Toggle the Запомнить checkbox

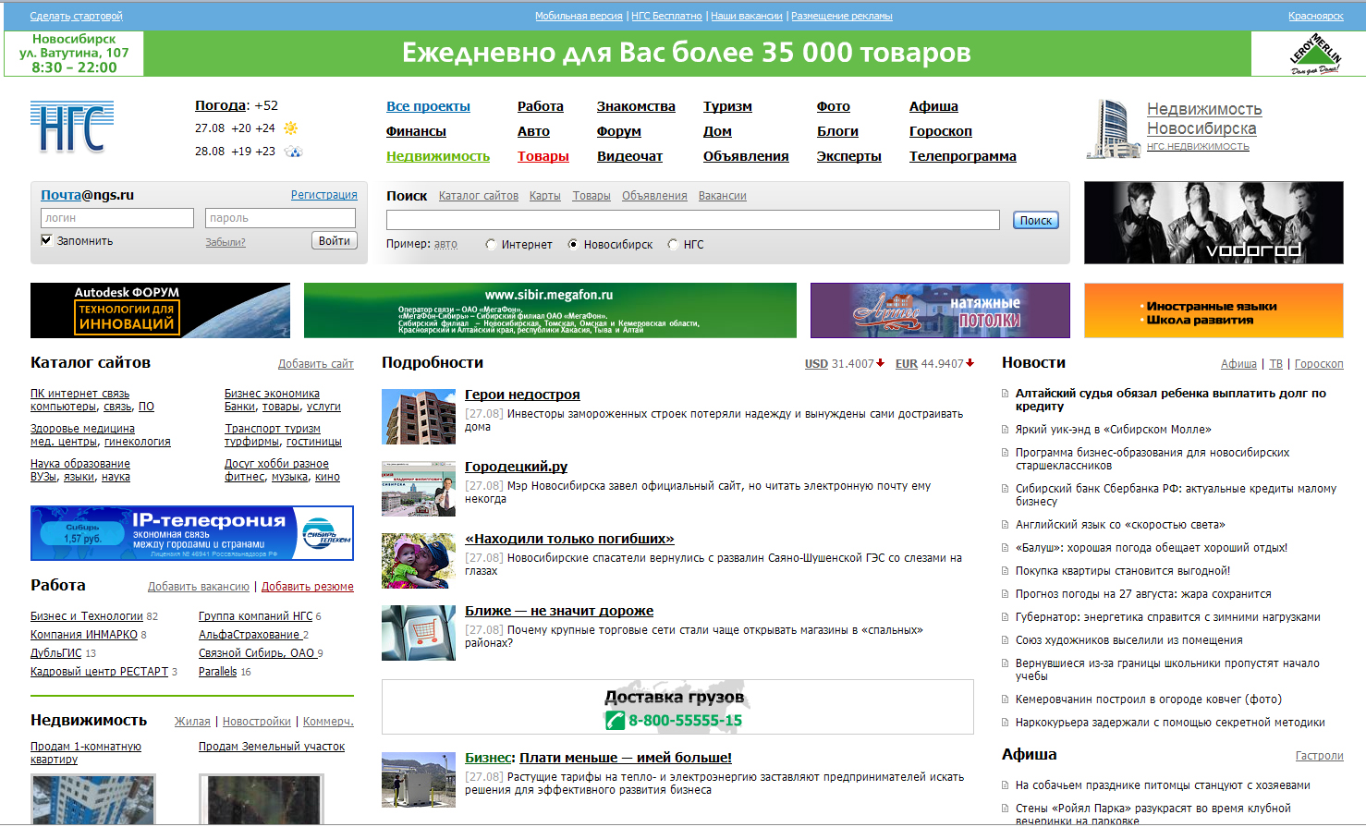(46, 240)
